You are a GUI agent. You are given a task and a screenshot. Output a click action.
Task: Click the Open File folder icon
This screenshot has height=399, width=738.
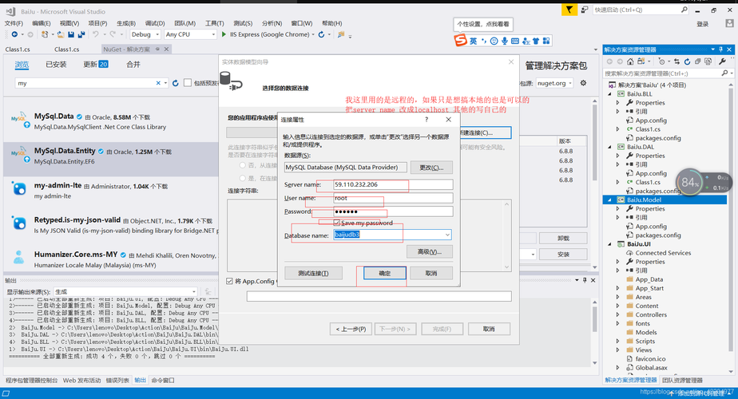point(60,34)
